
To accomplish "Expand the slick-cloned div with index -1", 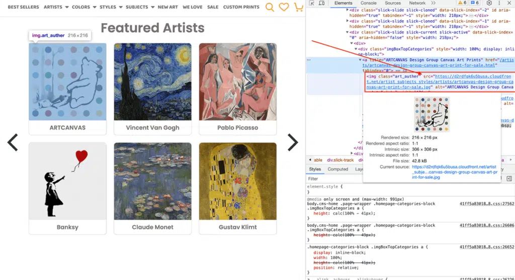I will pyautogui.click(x=347, y=21).
